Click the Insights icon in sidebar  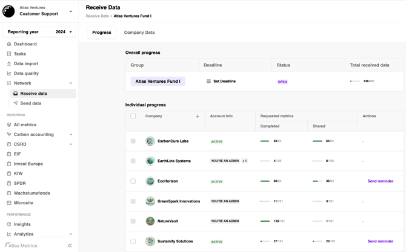[9, 224]
